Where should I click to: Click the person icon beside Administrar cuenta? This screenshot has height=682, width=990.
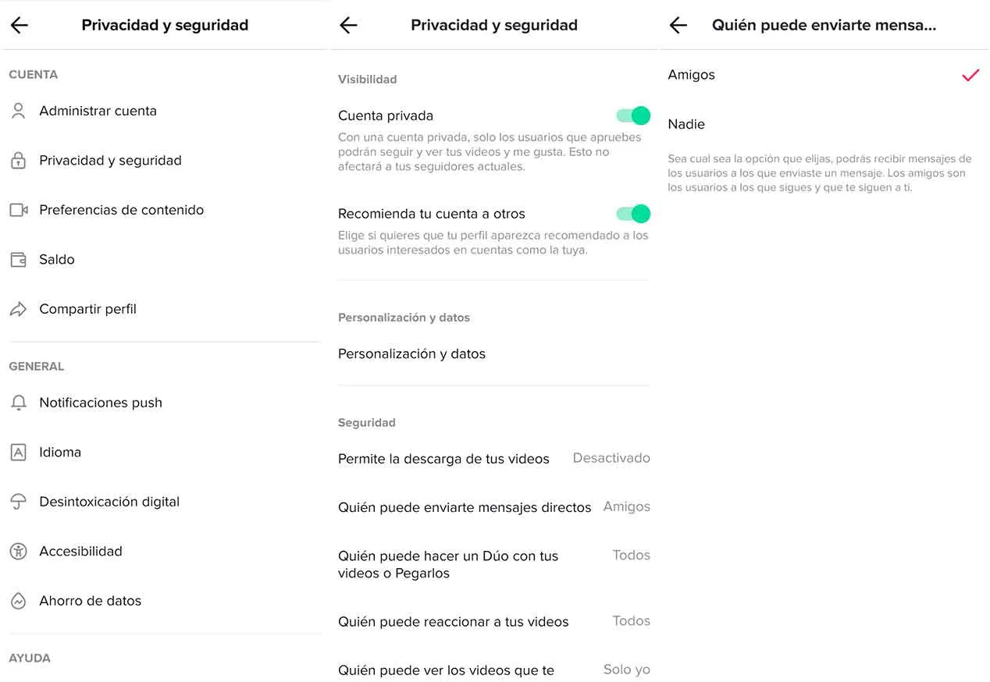(x=18, y=111)
